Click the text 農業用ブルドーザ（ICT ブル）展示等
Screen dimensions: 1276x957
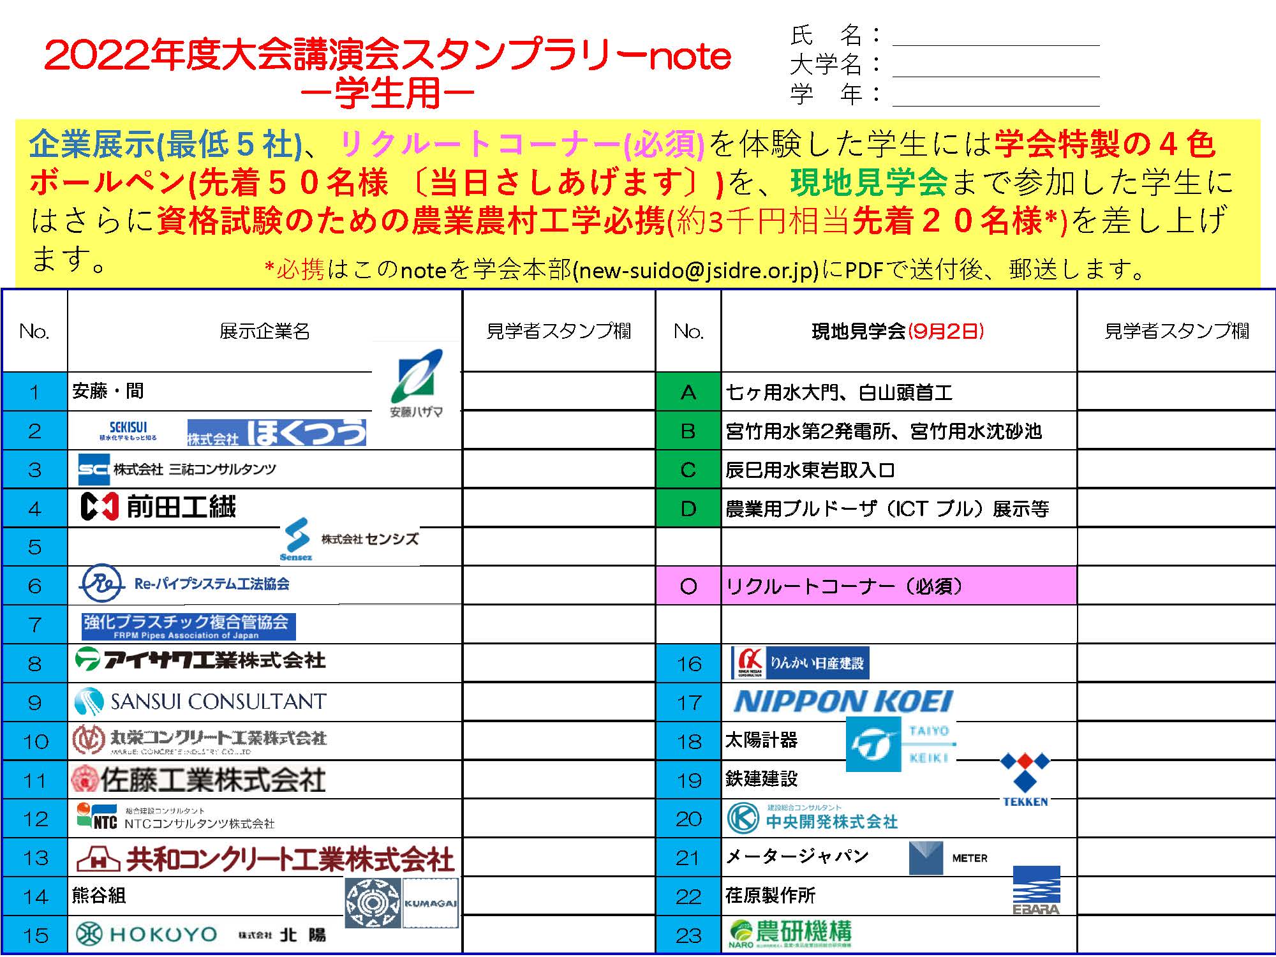tap(887, 508)
